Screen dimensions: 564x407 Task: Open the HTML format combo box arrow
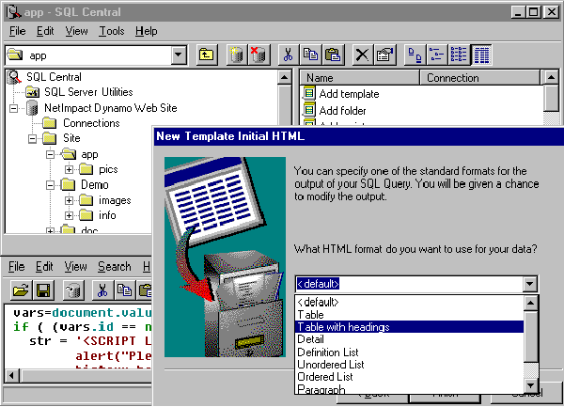[x=530, y=284]
